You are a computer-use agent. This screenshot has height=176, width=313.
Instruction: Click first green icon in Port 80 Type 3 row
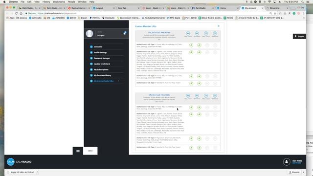coord(191,76)
